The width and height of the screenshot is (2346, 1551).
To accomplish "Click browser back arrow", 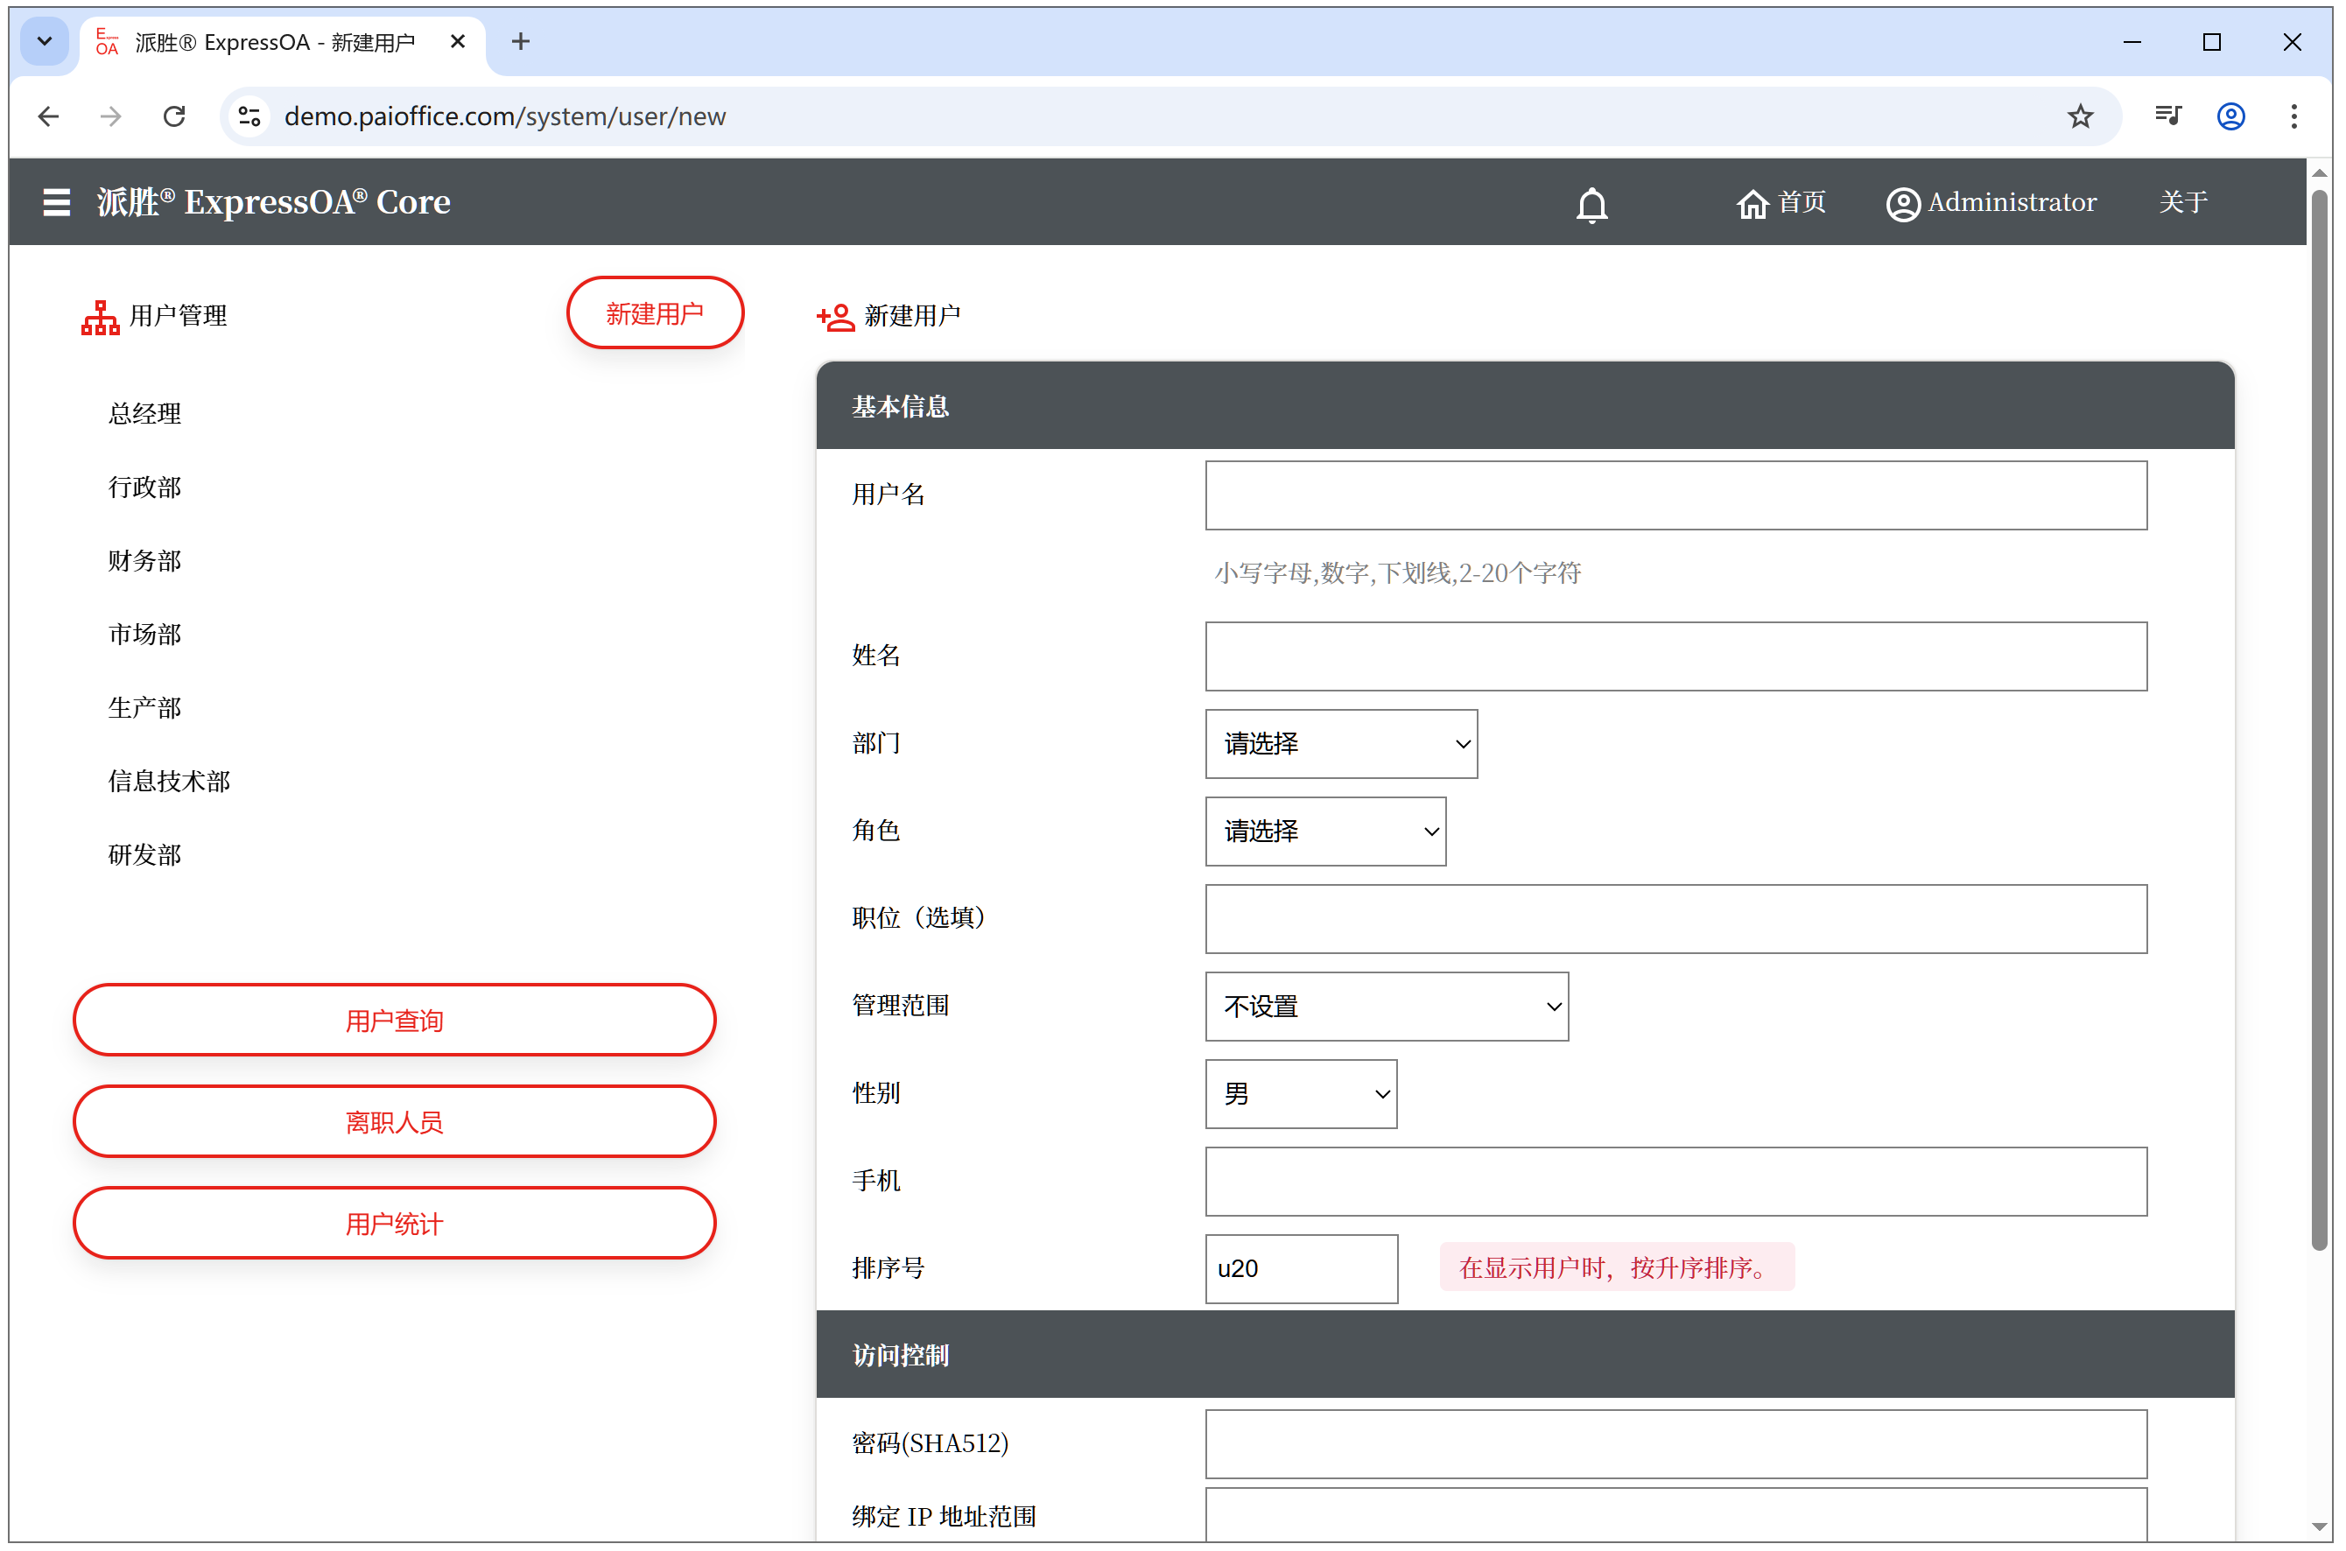I will (48, 116).
